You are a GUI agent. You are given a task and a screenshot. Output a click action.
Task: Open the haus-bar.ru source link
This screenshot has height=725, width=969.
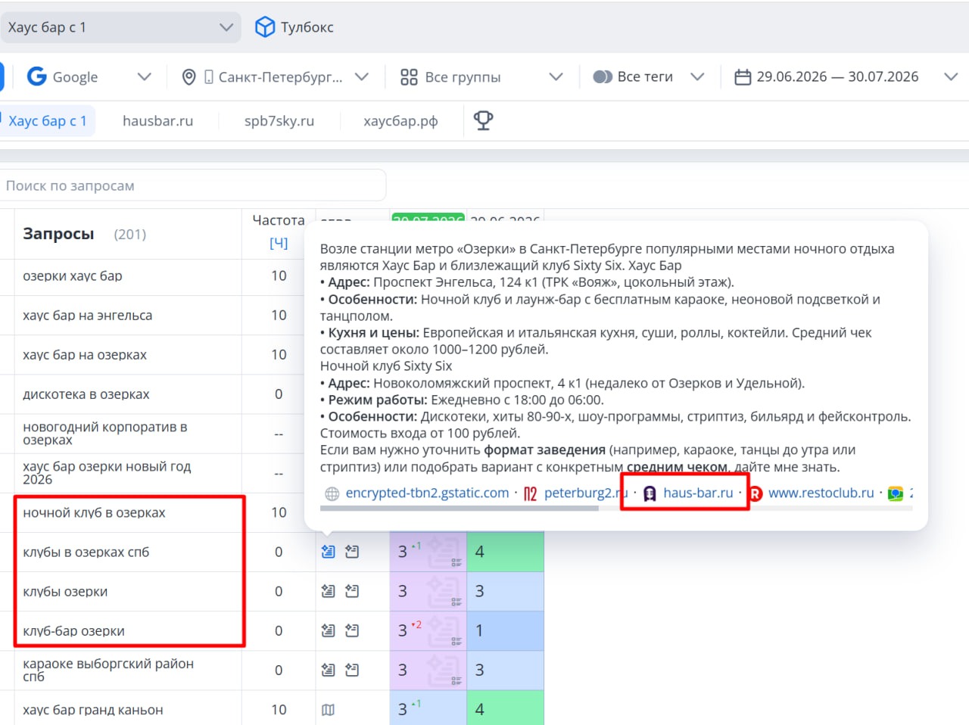coord(698,493)
